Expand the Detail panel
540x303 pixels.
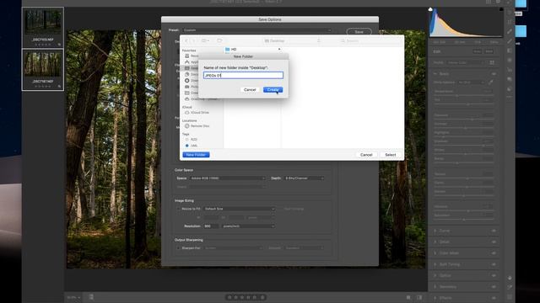(x=435, y=242)
